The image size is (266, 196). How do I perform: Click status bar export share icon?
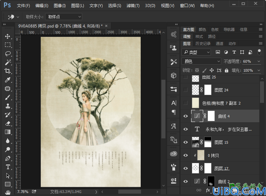click(x=34, y=192)
